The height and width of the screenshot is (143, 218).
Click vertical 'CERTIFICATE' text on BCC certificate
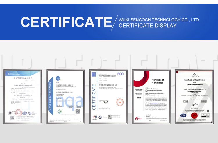(x=94, y=97)
